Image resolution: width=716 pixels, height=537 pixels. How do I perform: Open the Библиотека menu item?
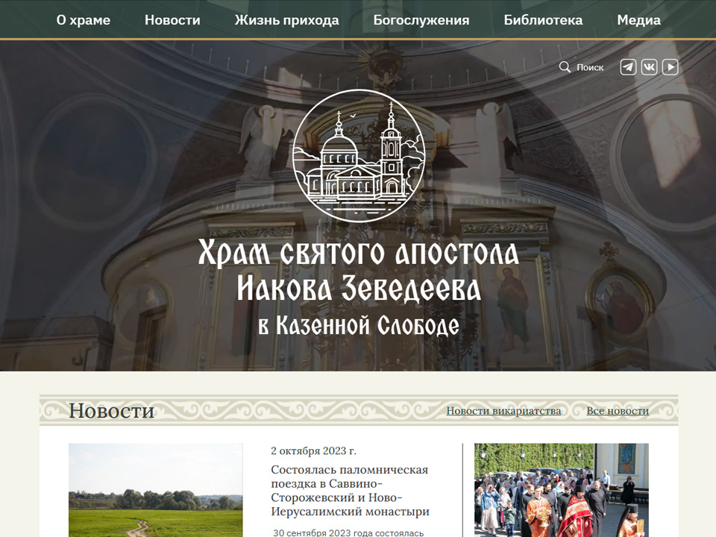pos(543,20)
